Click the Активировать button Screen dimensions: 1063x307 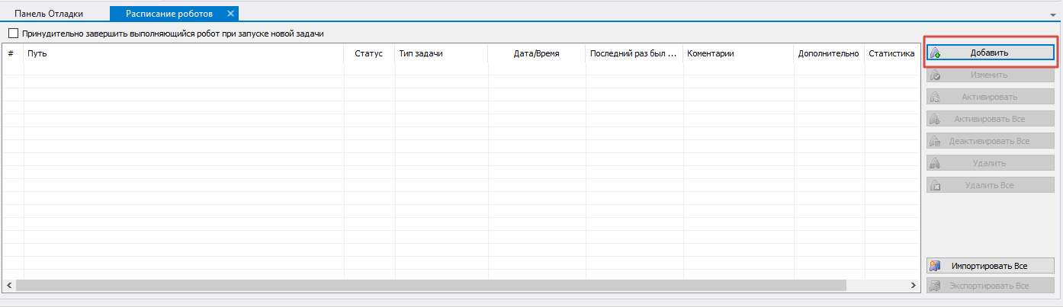[990, 98]
